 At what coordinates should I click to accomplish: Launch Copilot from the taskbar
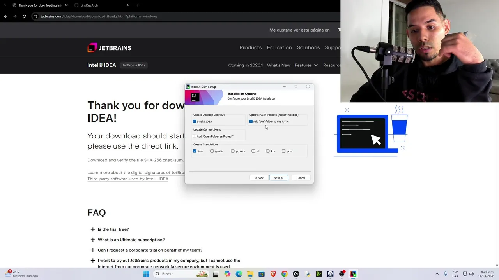coord(227,274)
